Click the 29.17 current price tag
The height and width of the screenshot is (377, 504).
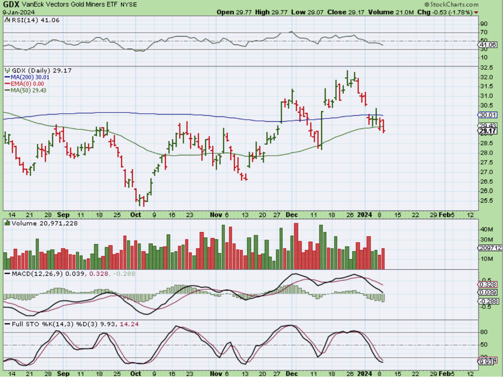tap(487, 130)
